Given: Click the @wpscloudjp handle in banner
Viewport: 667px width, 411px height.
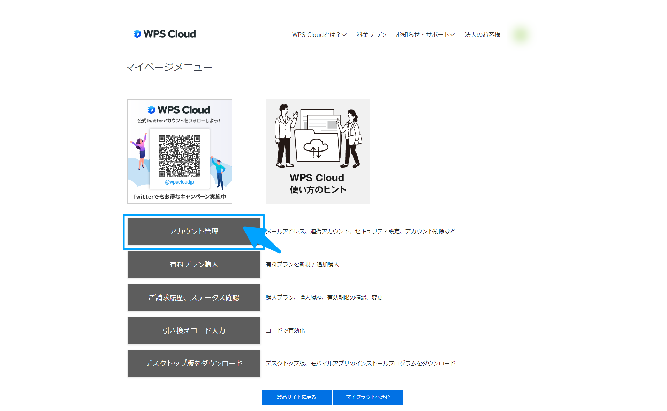Looking at the screenshot, I should pyautogui.click(x=180, y=182).
